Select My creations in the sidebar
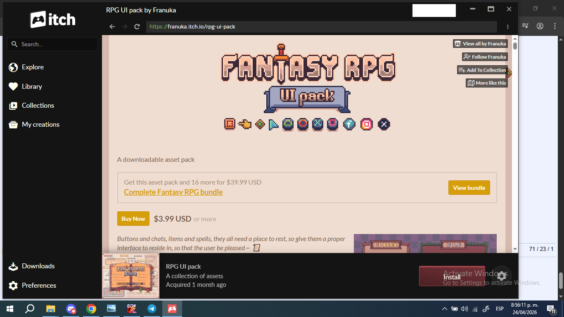Image resolution: width=564 pixels, height=317 pixels. point(34,124)
